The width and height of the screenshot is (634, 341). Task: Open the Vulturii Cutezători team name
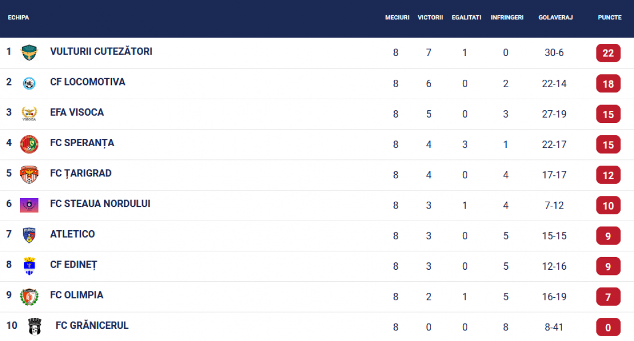tap(101, 52)
